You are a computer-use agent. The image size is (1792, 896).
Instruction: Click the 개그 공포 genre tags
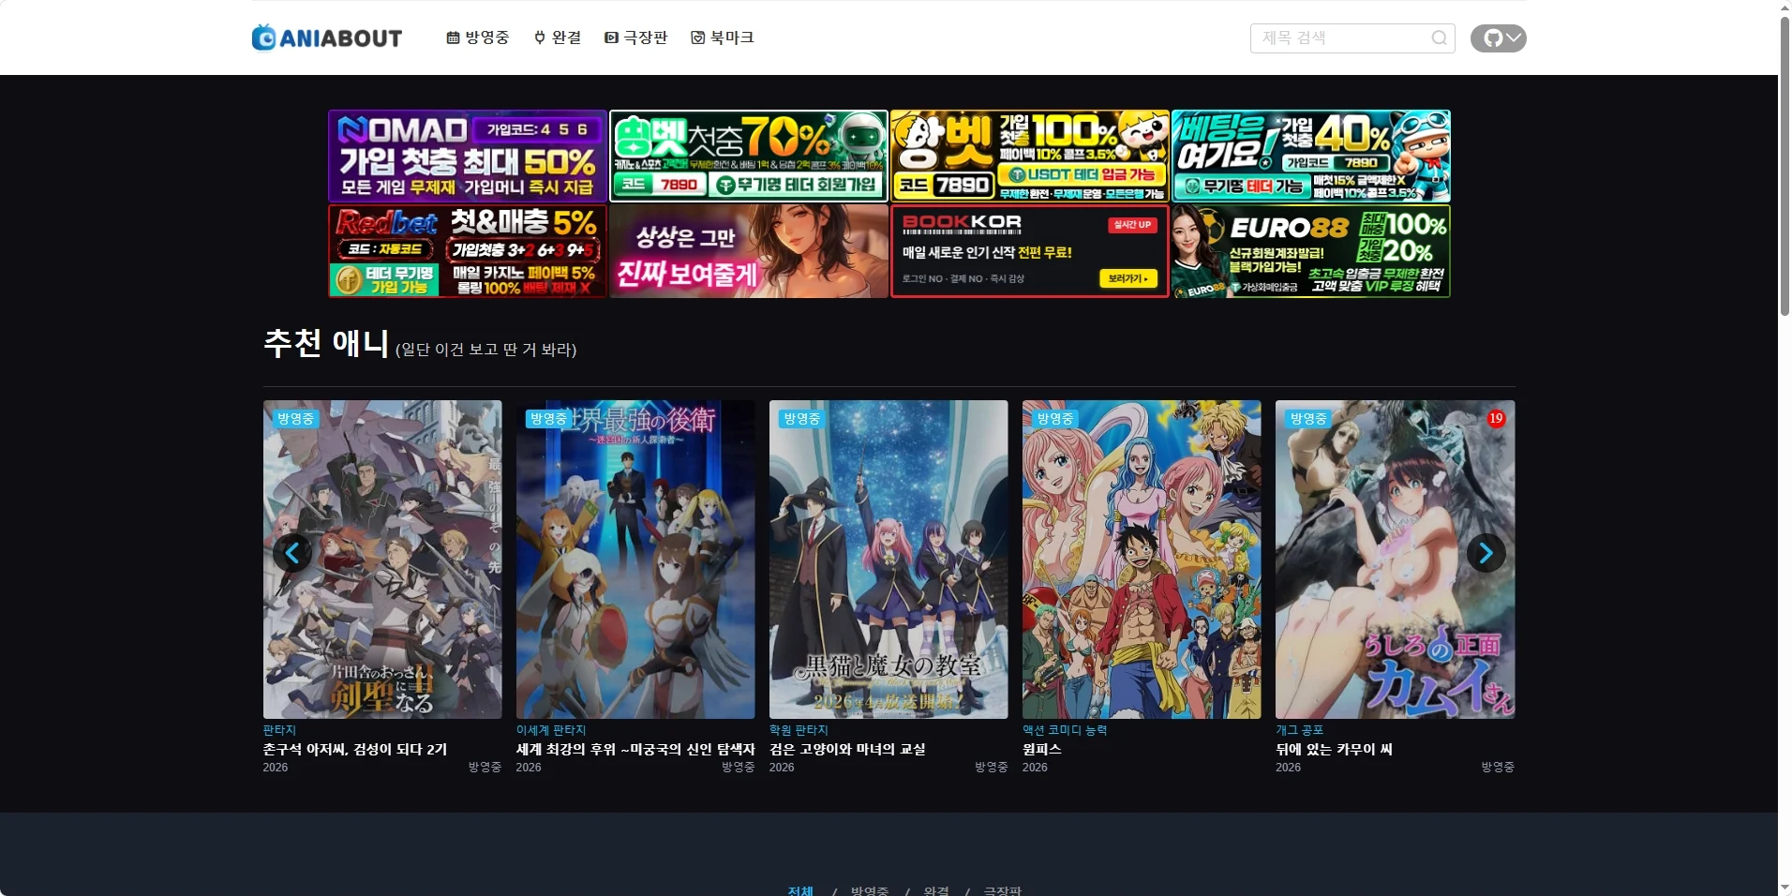pos(1299,730)
